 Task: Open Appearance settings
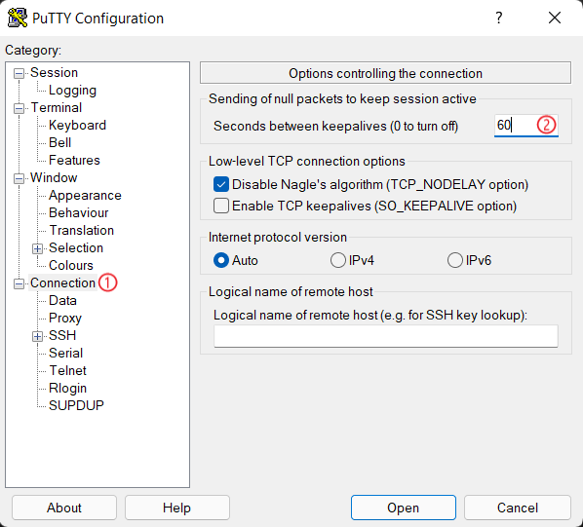click(x=85, y=195)
